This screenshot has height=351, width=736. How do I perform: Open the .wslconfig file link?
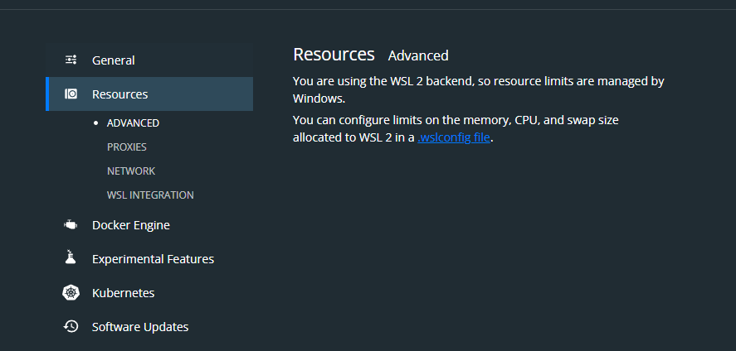click(455, 138)
